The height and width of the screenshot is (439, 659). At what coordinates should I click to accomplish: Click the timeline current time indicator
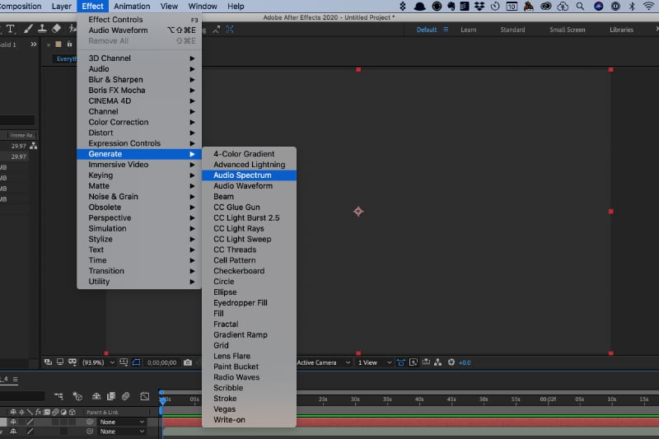tap(162, 400)
